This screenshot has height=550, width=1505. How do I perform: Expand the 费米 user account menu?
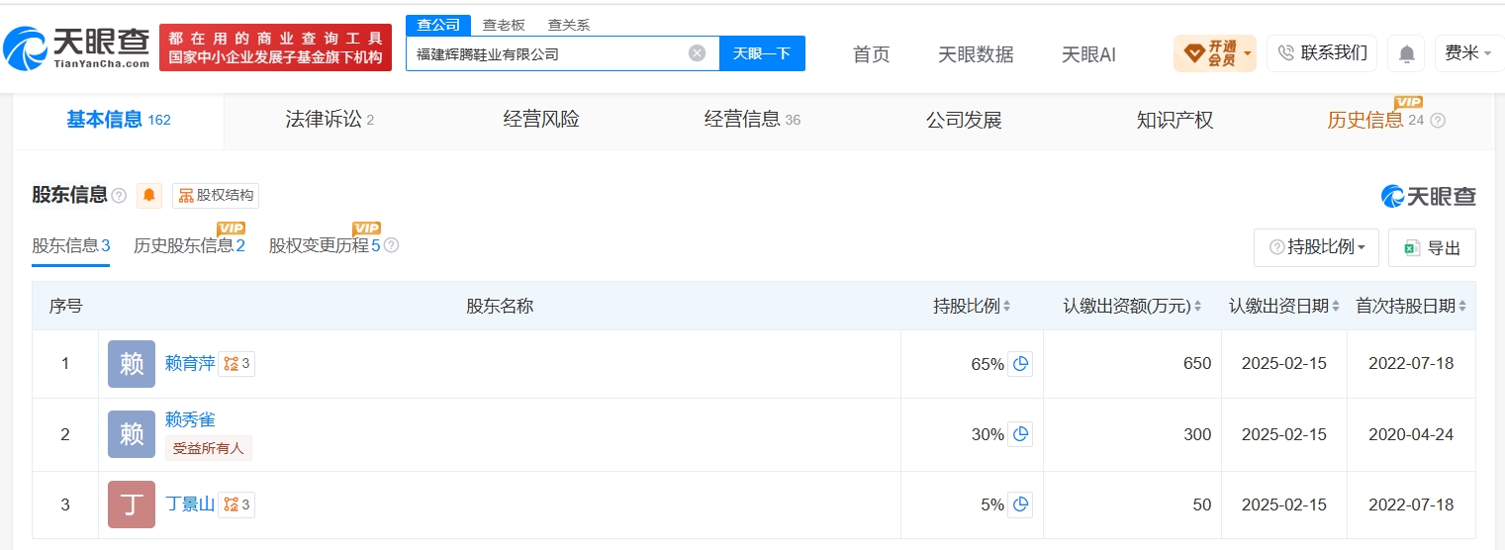tap(1469, 53)
